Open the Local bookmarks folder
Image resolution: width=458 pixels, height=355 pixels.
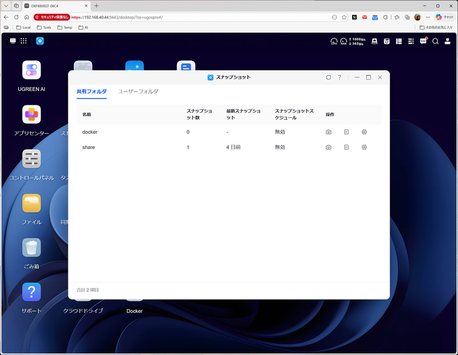coord(23,27)
